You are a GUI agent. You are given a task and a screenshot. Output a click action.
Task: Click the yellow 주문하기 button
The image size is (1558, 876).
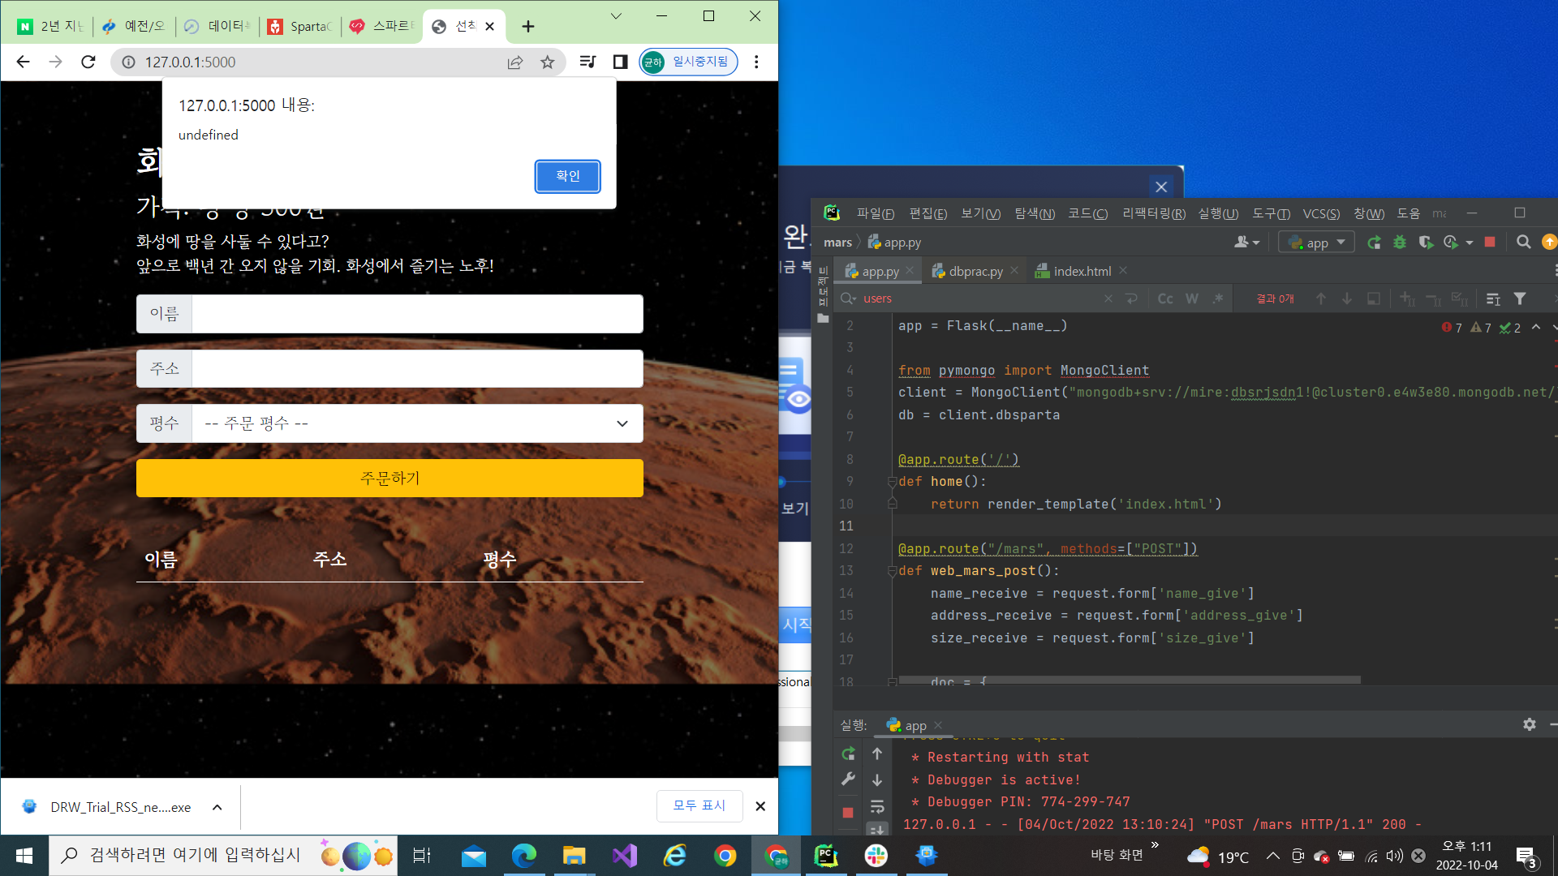tap(389, 479)
